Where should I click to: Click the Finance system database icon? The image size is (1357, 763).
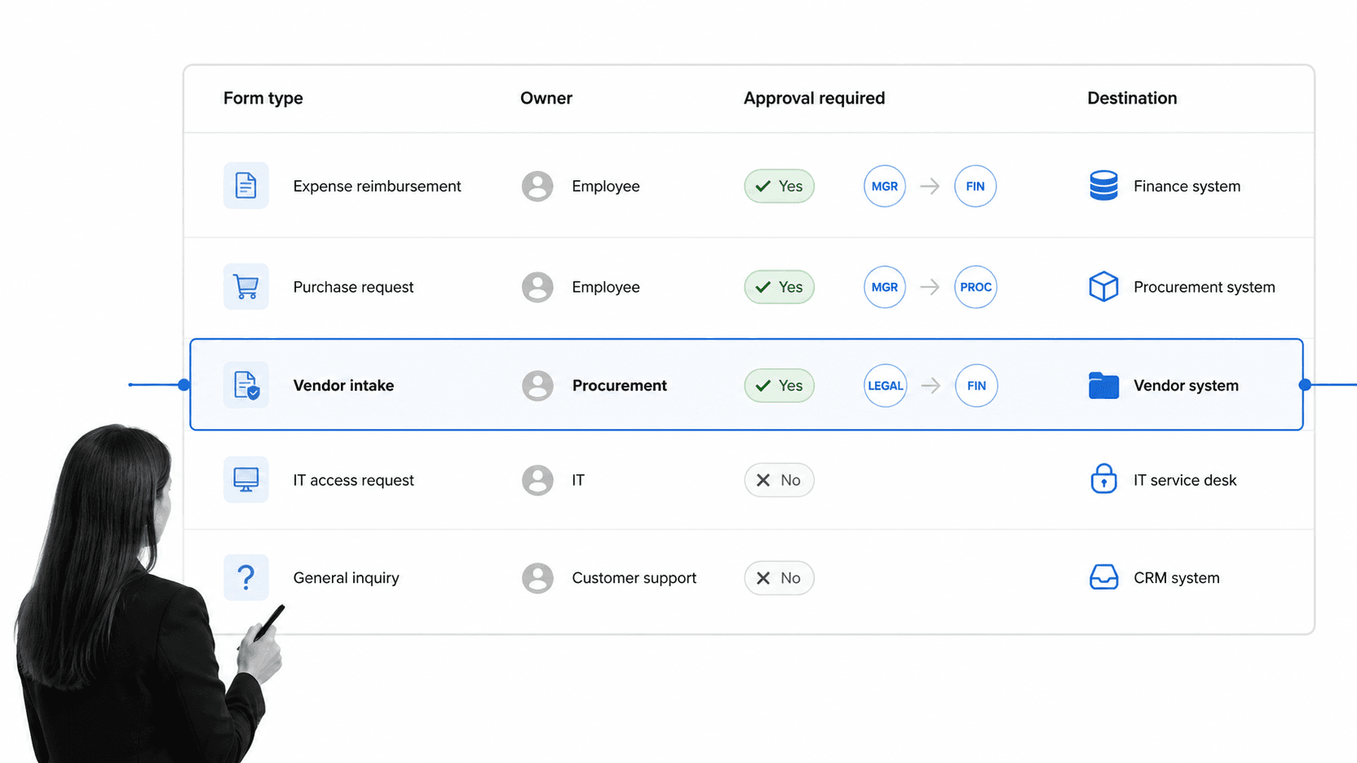(1104, 186)
